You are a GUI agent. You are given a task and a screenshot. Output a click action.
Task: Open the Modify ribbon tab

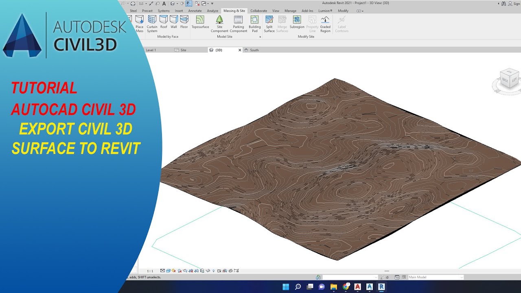(343, 11)
